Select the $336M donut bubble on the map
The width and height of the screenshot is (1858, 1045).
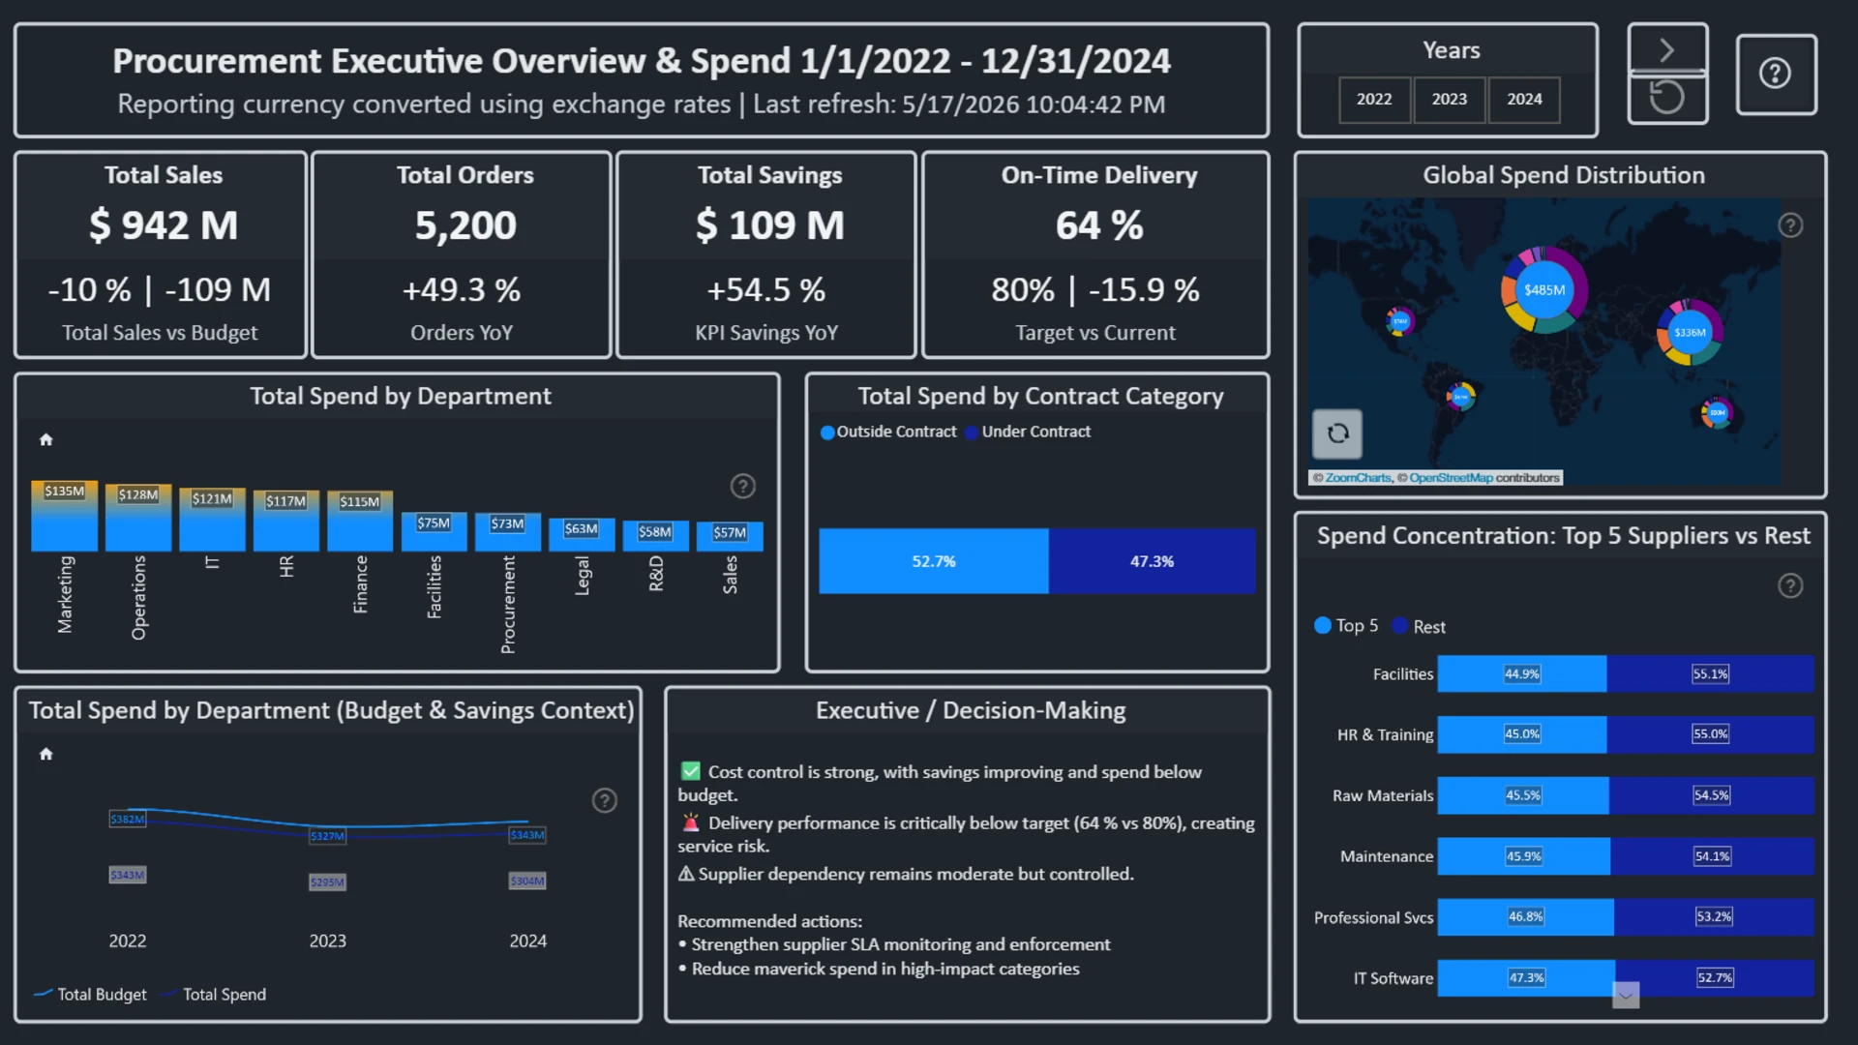(1690, 332)
